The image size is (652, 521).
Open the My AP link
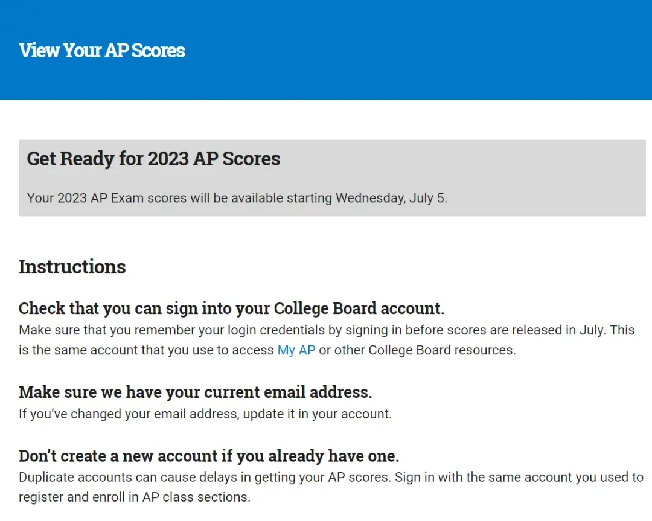[296, 350]
